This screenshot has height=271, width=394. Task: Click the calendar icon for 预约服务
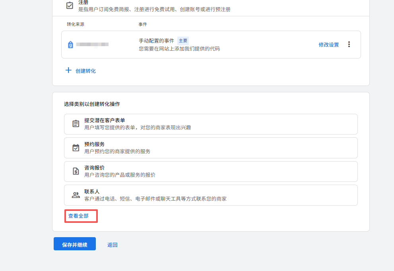[x=76, y=148]
